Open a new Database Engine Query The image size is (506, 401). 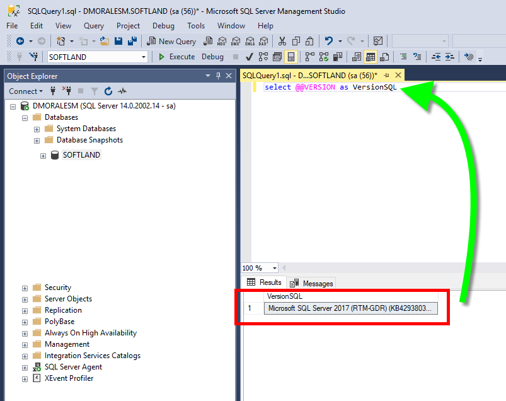208,41
